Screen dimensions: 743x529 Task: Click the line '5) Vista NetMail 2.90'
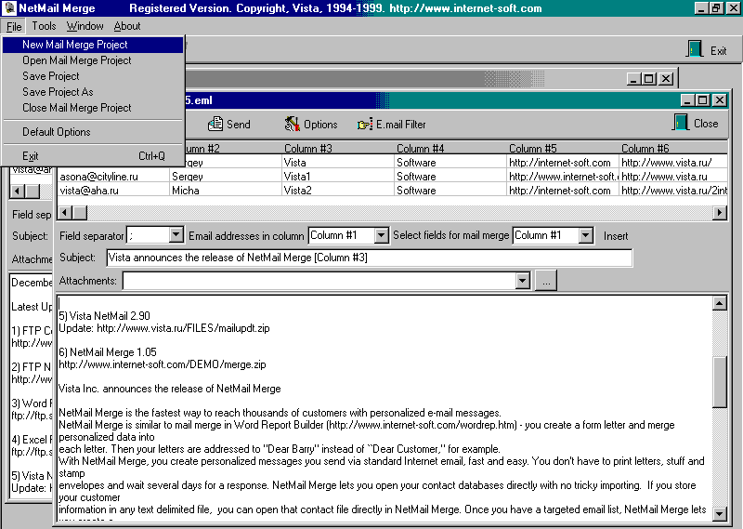pos(104,316)
